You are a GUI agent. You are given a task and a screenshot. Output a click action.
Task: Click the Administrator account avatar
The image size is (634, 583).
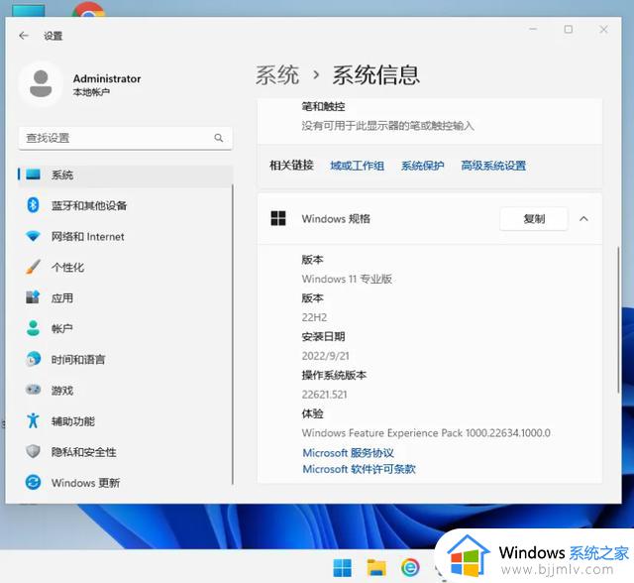click(41, 84)
